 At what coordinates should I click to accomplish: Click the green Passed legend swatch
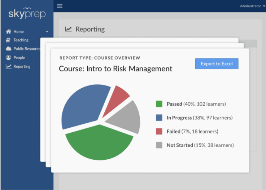(159, 104)
